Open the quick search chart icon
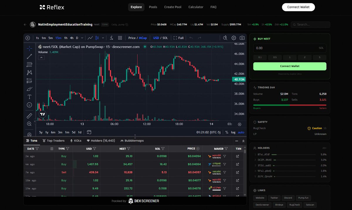 click(x=225, y=38)
